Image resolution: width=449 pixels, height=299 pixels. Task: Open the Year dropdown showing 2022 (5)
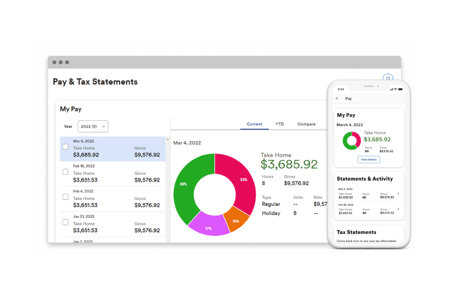93,126
